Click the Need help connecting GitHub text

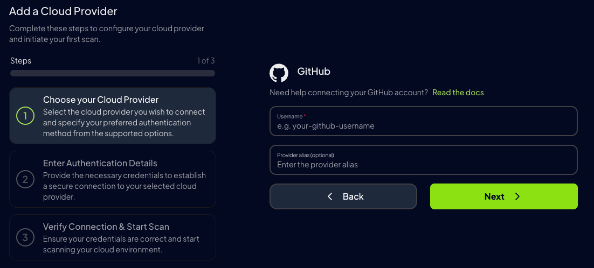pos(348,93)
